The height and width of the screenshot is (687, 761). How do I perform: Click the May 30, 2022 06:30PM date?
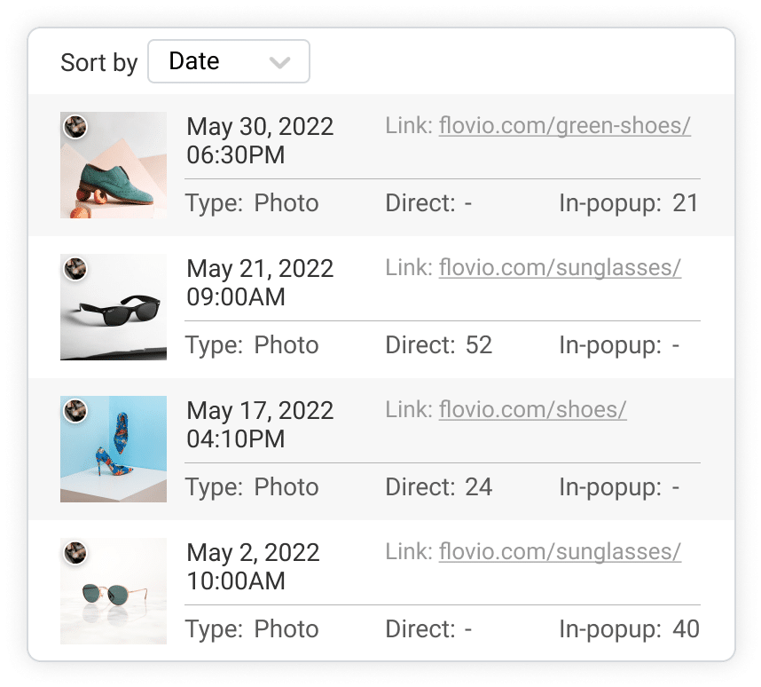[x=260, y=140]
